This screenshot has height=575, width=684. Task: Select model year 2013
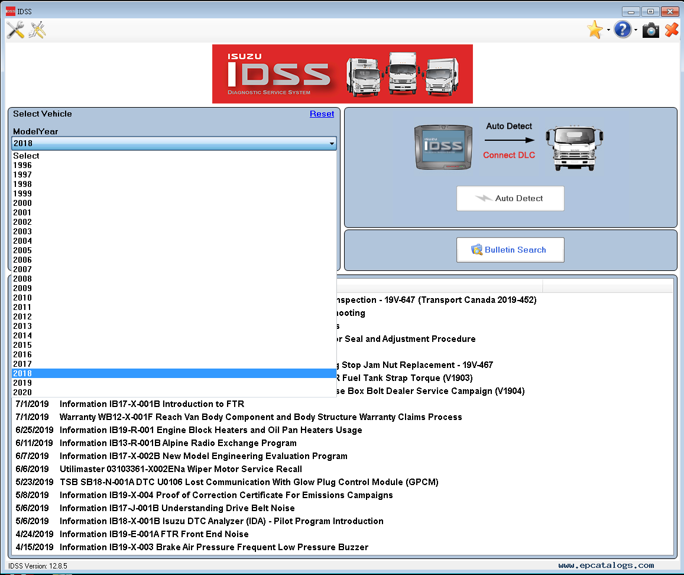(x=174, y=326)
